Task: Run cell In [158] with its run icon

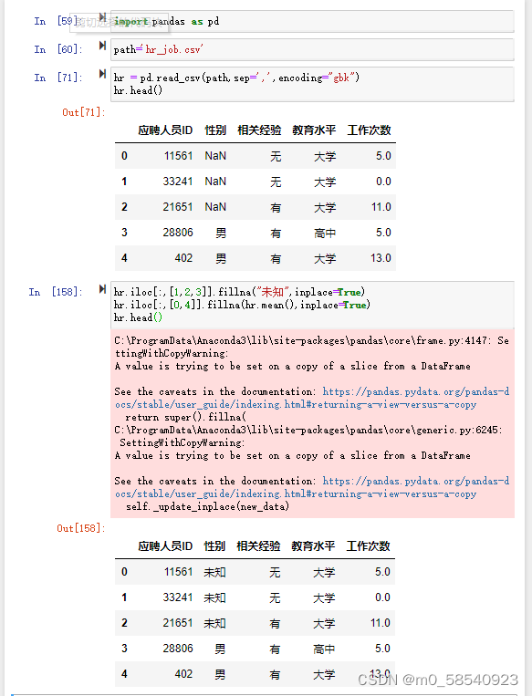Action: (x=102, y=289)
